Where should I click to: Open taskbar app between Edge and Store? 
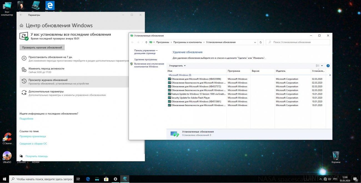pos(97,179)
